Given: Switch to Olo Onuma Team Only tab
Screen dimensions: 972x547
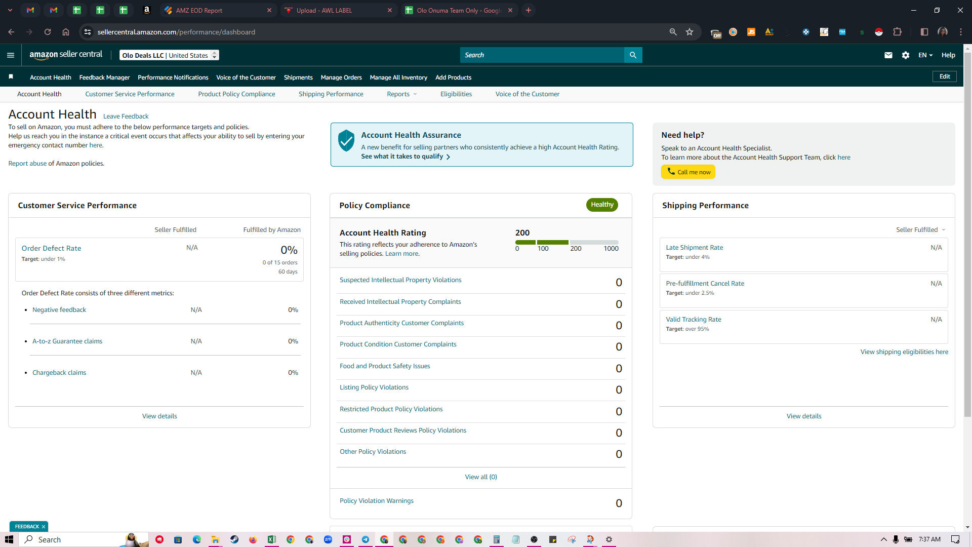Looking at the screenshot, I should click(x=459, y=10).
